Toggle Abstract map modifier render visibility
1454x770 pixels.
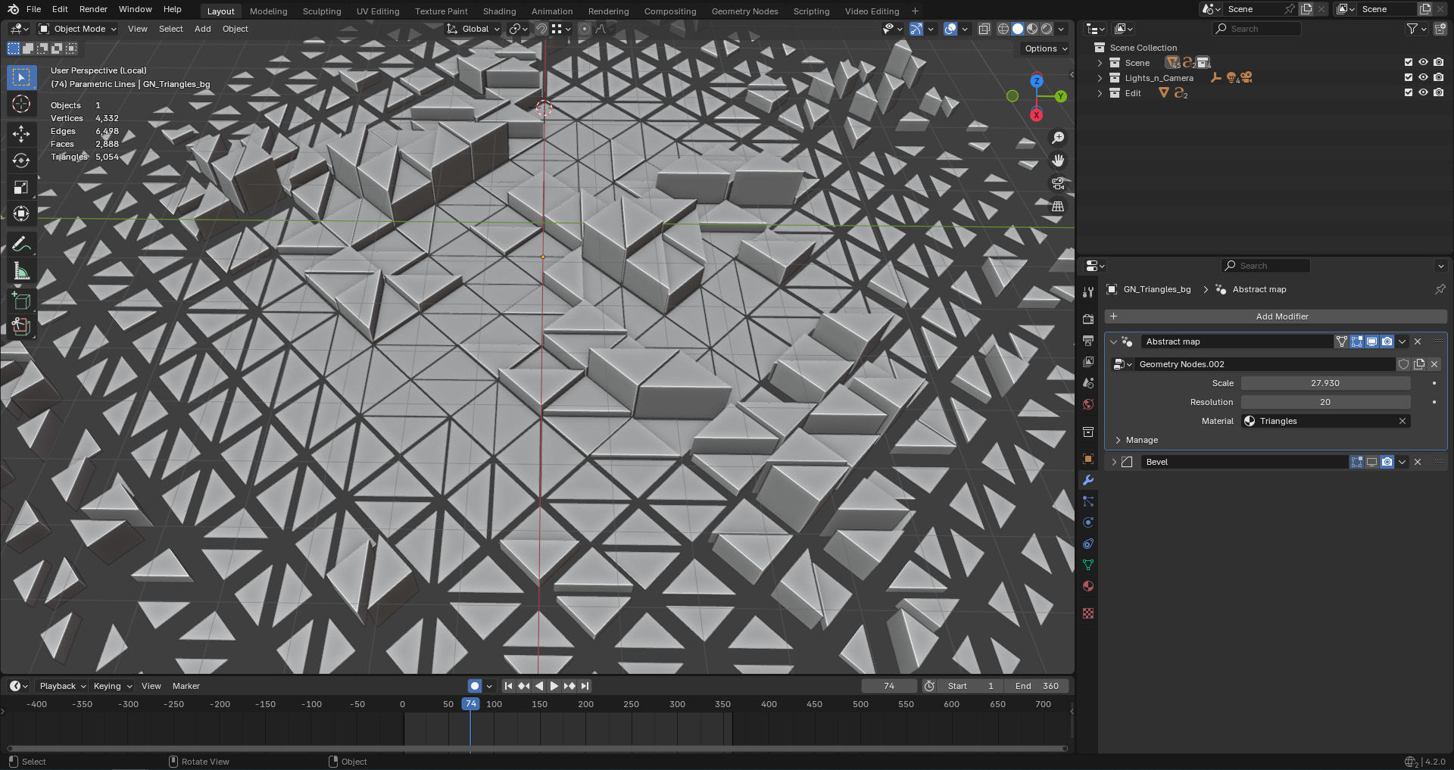pyautogui.click(x=1387, y=341)
